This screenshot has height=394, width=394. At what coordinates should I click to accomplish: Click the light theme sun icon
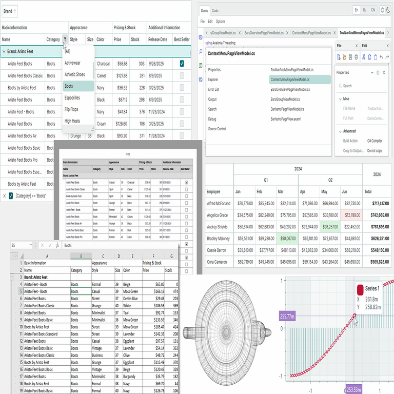coord(381,10)
